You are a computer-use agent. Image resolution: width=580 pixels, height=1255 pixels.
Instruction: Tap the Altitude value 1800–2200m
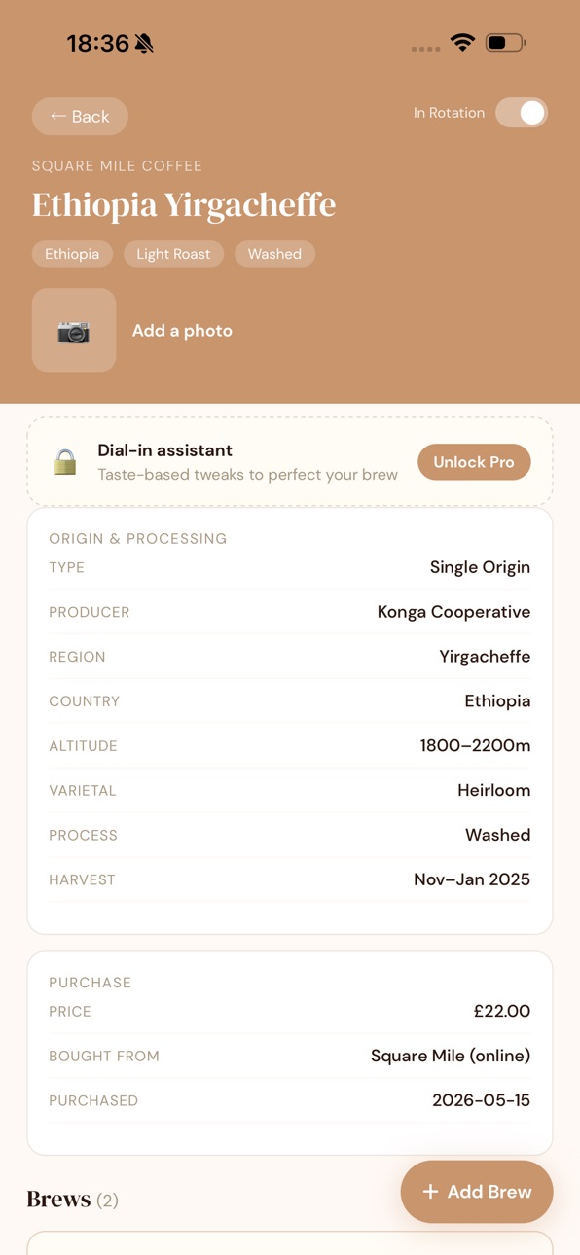(475, 746)
